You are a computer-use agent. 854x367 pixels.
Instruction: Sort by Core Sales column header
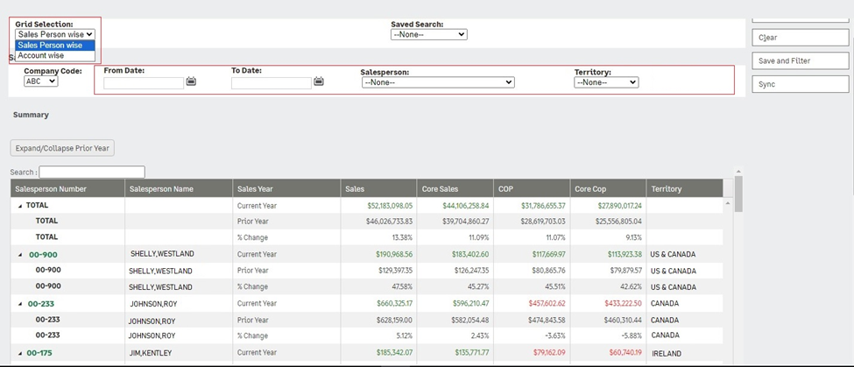(455, 188)
